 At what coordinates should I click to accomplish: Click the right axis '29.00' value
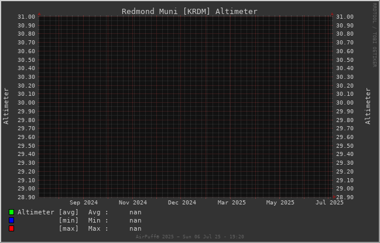(x=345, y=188)
